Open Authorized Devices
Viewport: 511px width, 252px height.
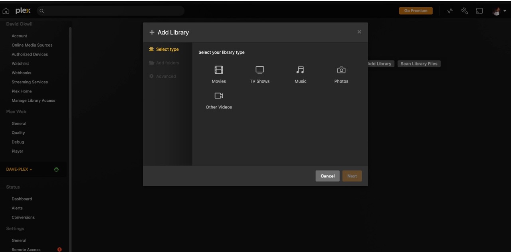tap(30, 54)
